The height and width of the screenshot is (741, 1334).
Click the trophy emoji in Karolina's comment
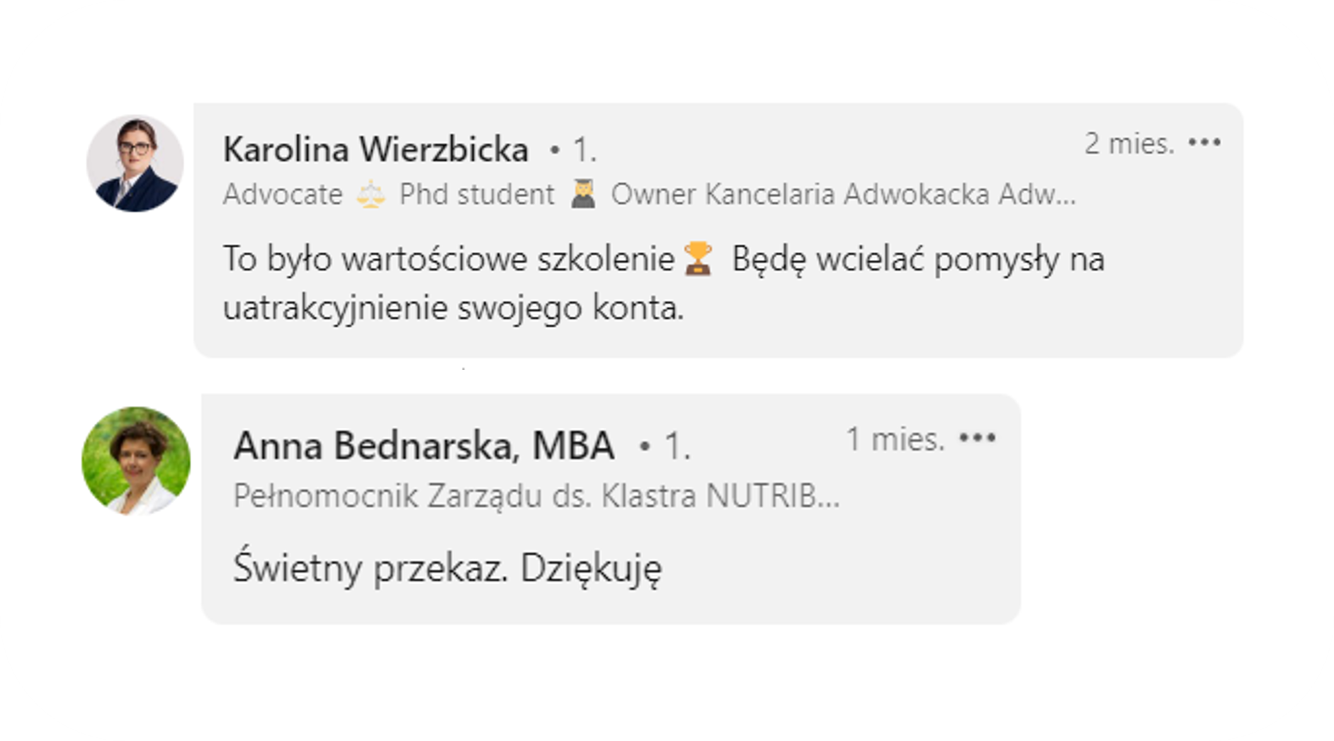click(x=698, y=259)
